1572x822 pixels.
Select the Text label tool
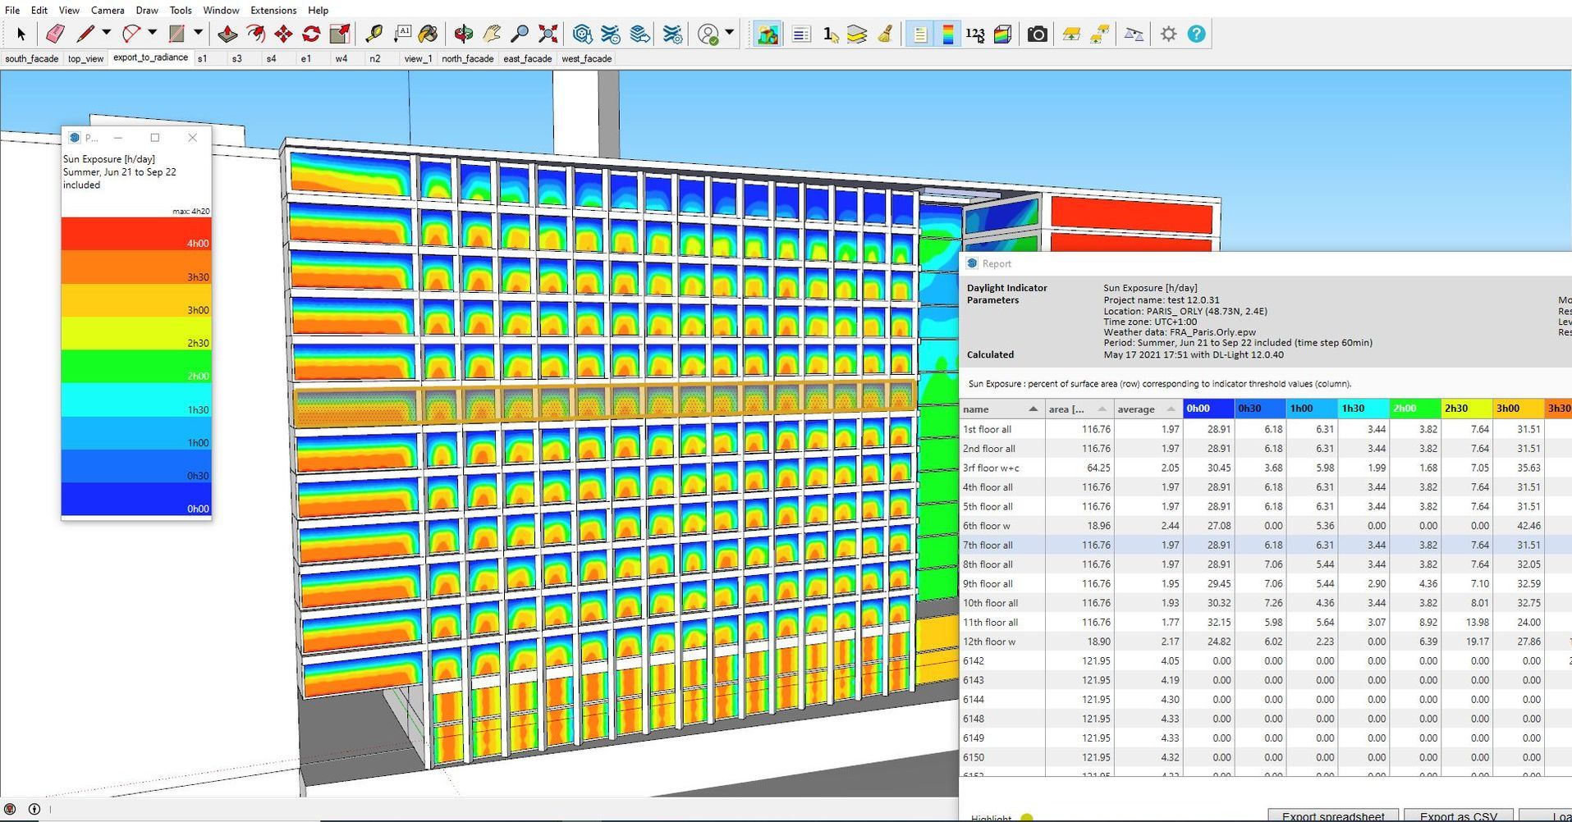tap(402, 34)
